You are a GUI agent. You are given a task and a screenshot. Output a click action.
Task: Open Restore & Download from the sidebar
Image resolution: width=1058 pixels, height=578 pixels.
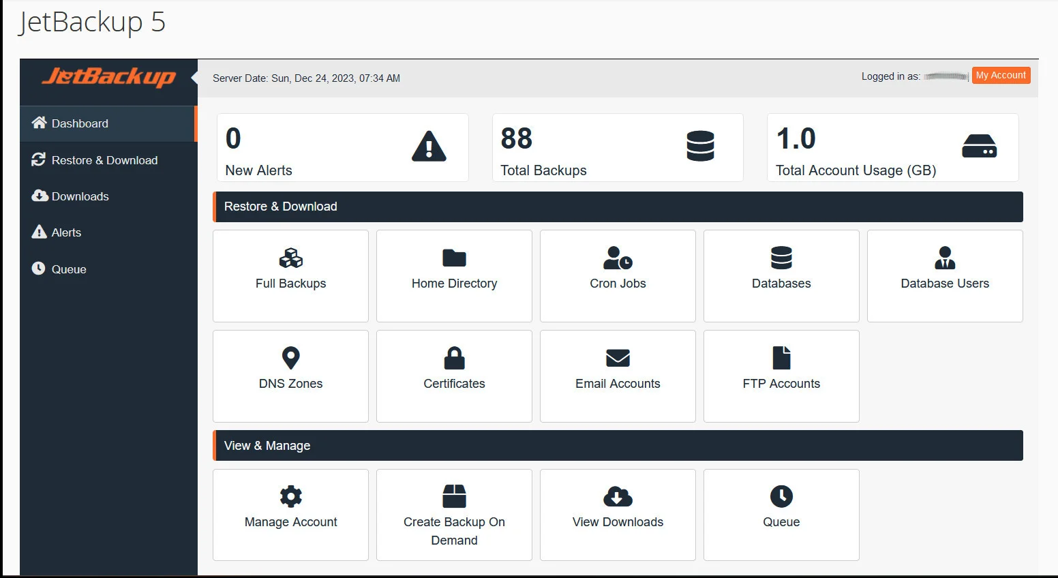(104, 159)
